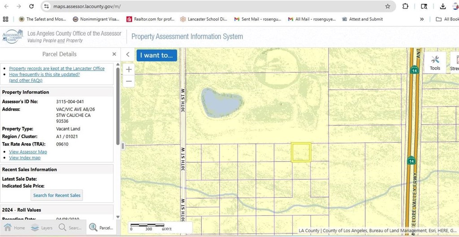Open the 'I want to...' menu
The image size is (459, 237).
156,55
